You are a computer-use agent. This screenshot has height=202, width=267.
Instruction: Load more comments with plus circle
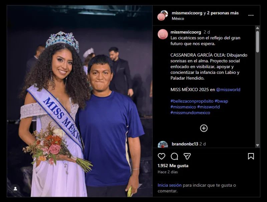204,128
